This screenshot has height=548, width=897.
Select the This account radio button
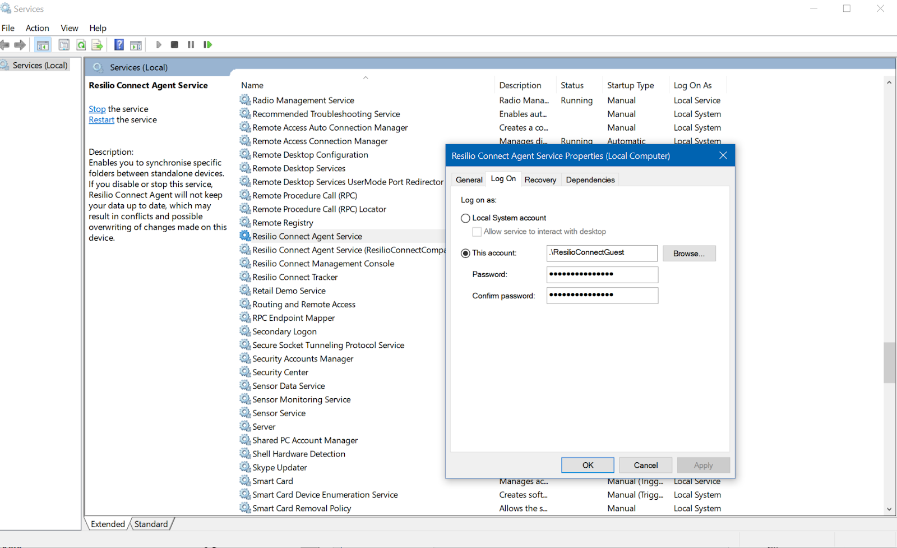pos(465,254)
